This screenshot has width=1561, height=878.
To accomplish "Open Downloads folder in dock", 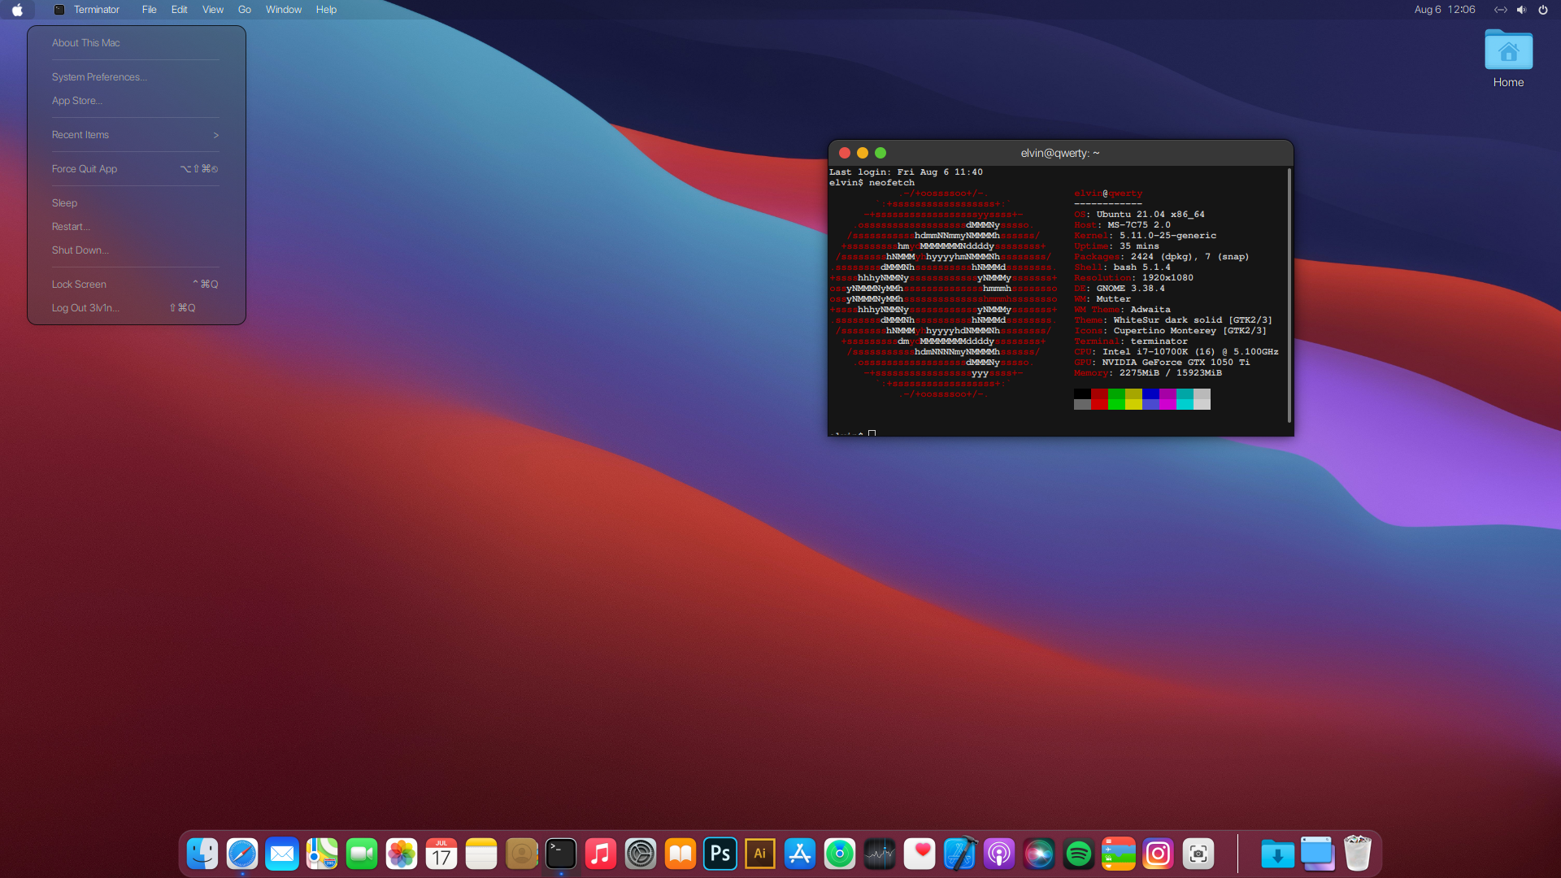I will [x=1278, y=854].
